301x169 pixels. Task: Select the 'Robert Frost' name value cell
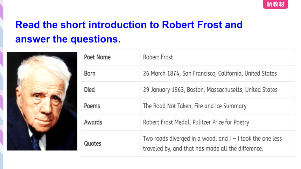point(218,57)
